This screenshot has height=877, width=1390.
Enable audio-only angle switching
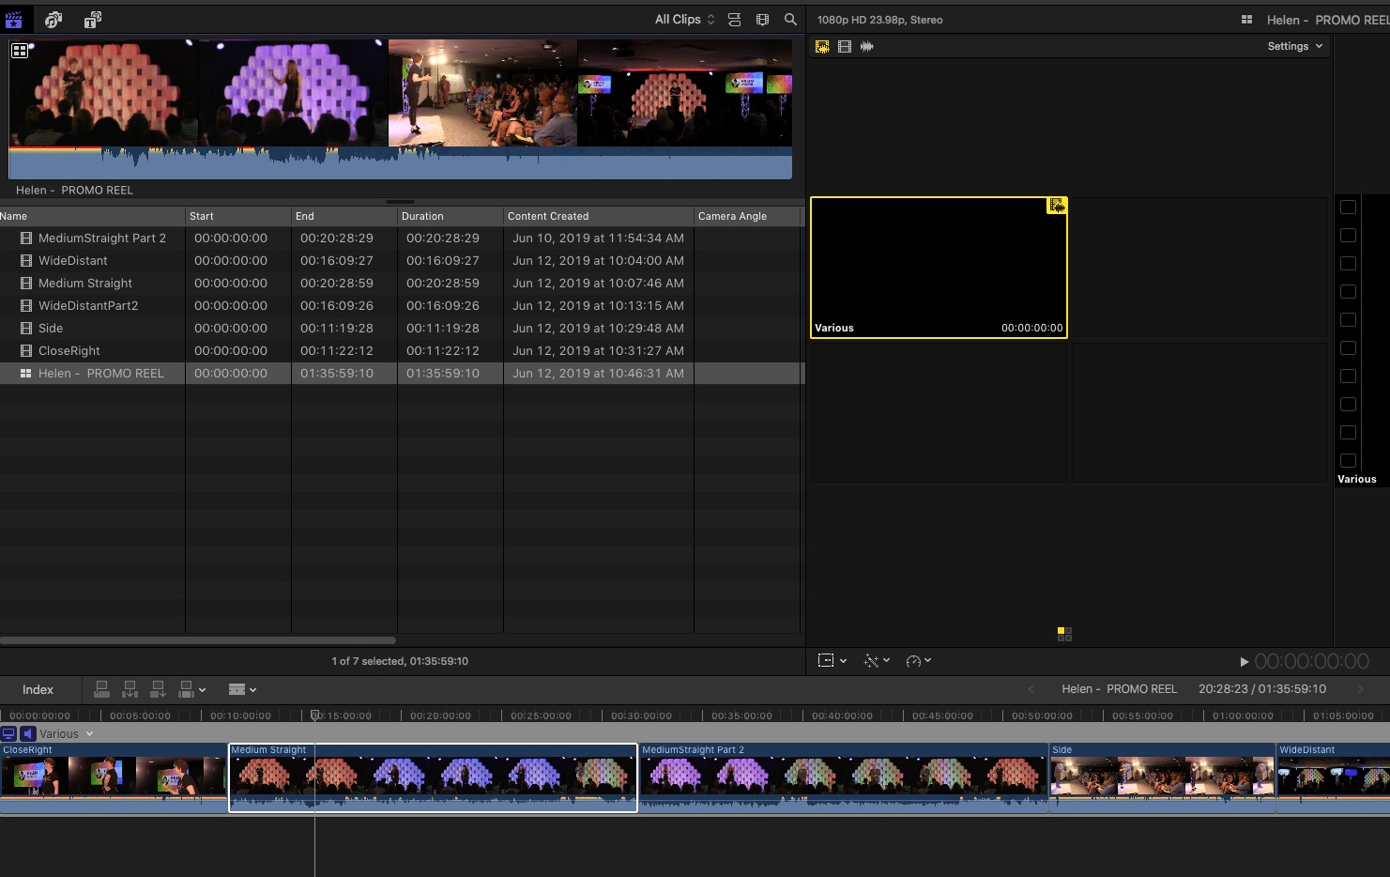(x=867, y=46)
